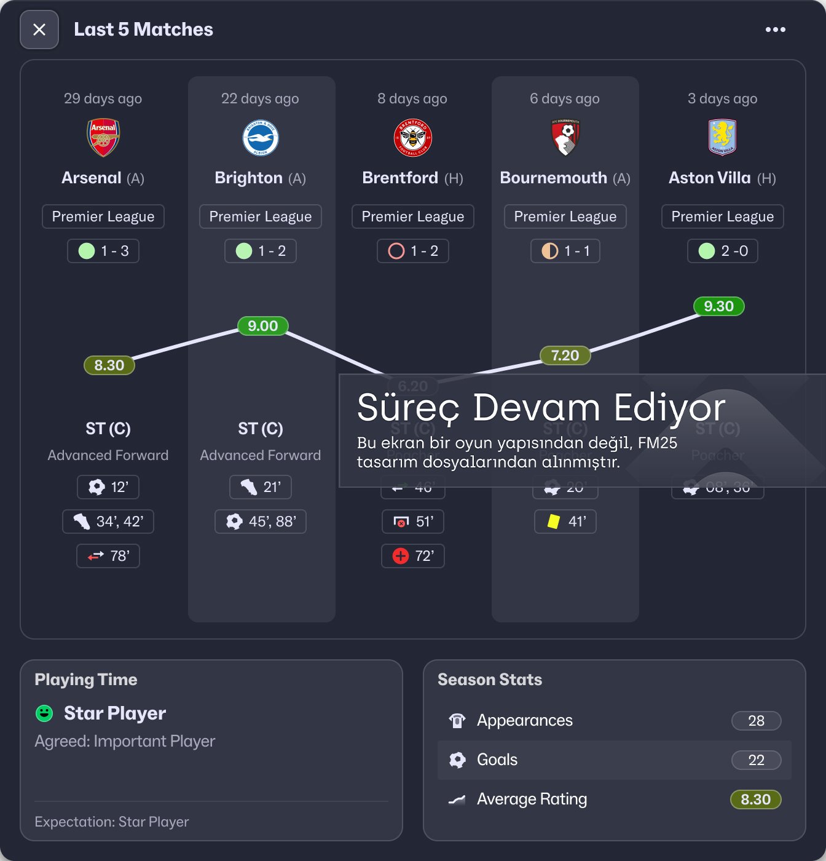Click the '6 days ago' label
826x861 pixels.
(x=565, y=98)
